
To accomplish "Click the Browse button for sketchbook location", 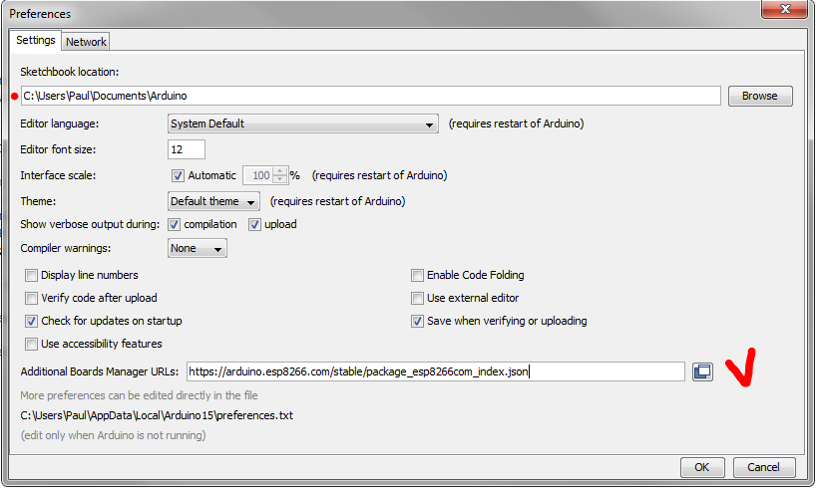I will (x=759, y=97).
